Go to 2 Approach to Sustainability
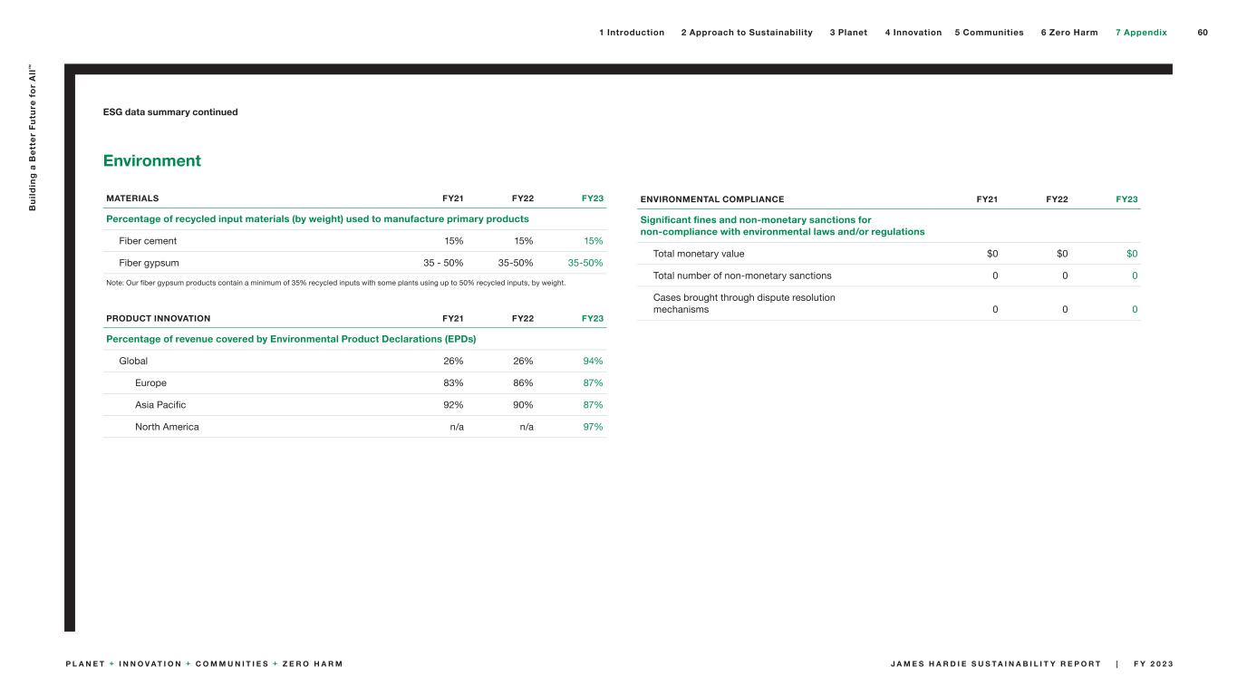The image size is (1237, 696). tap(746, 33)
